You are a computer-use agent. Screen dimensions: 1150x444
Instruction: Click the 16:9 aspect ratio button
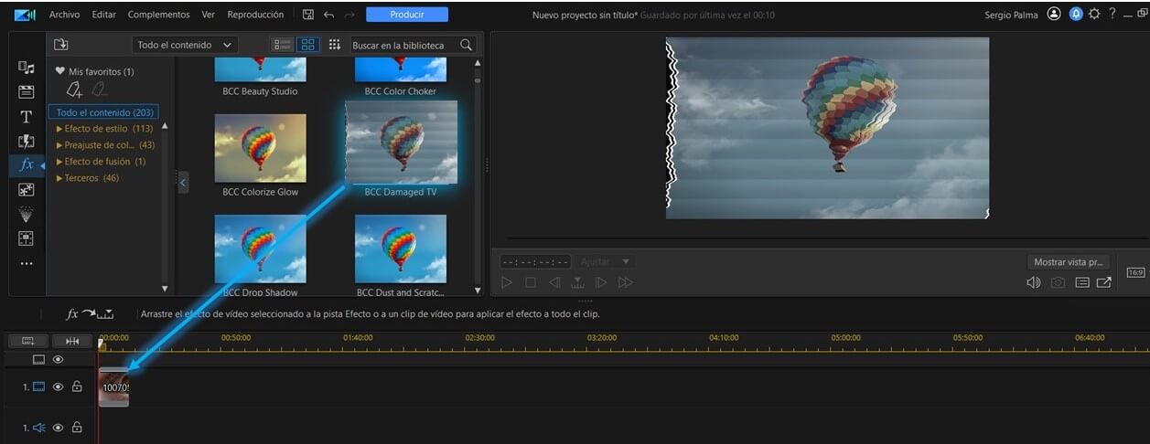click(x=1135, y=272)
